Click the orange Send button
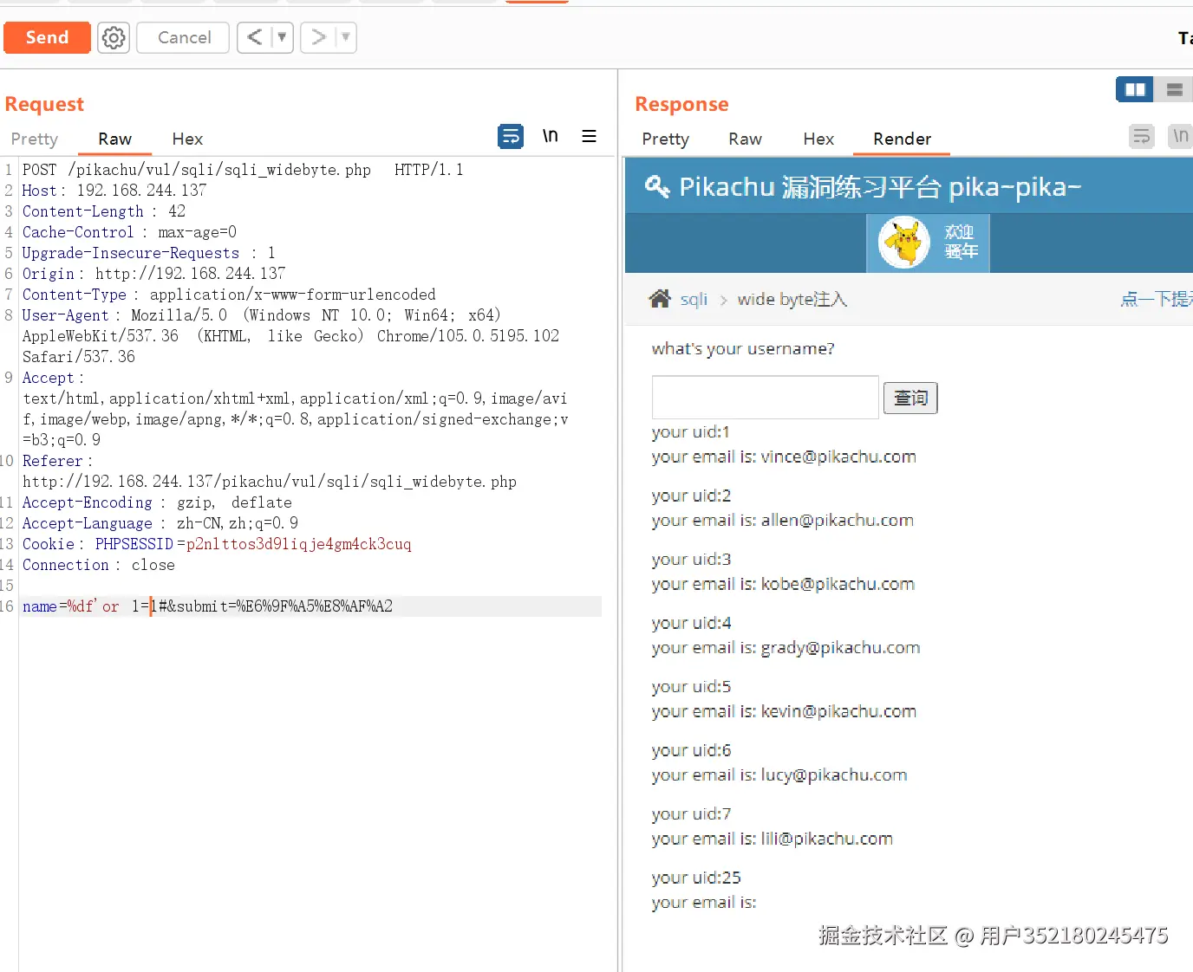 click(47, 37)
